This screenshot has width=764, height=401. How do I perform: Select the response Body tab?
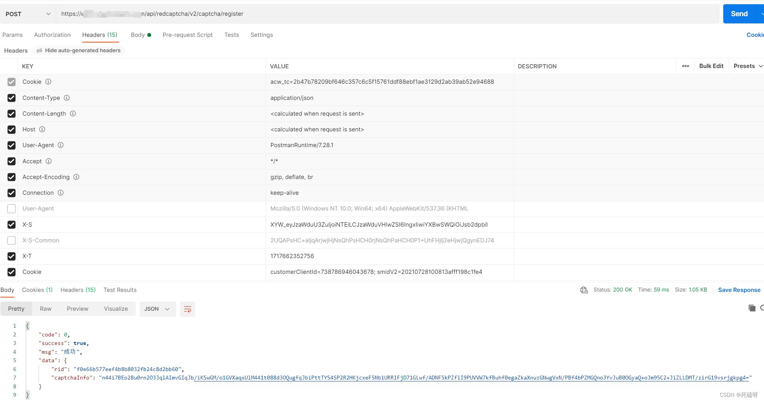7,290
